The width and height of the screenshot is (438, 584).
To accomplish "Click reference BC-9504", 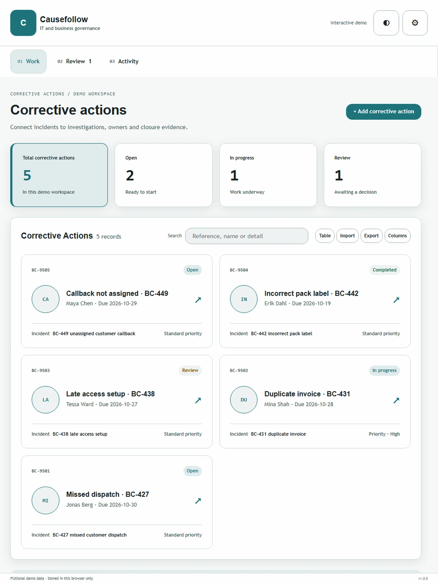I will tap(239, 270).
